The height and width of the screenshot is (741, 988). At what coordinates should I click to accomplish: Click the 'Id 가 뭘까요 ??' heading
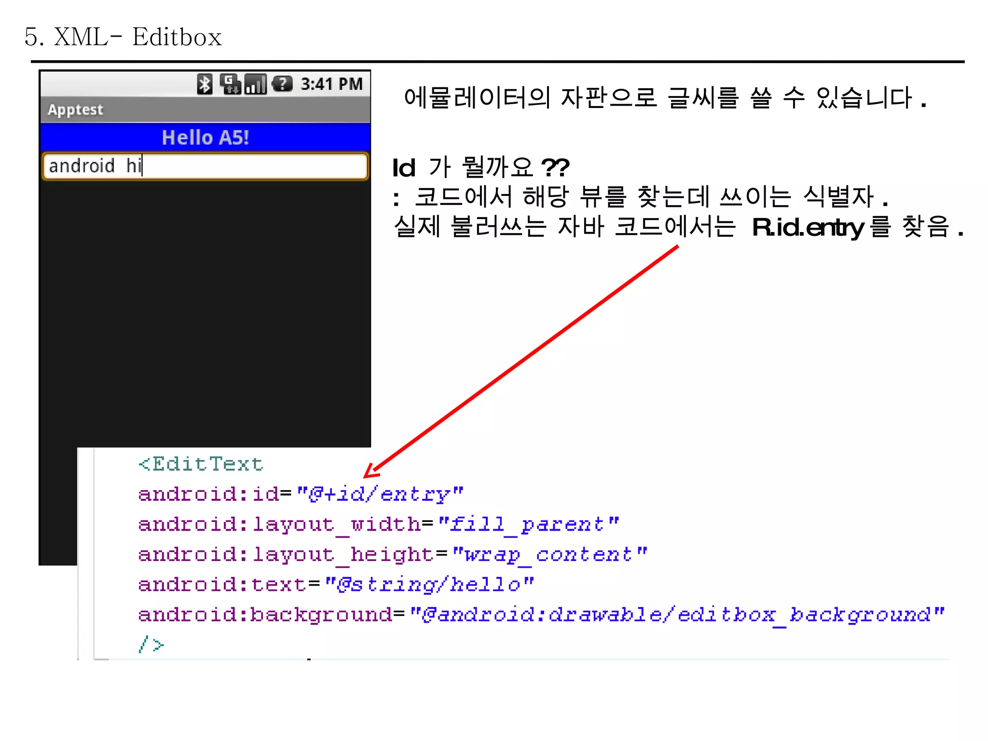tap(481, 167)
